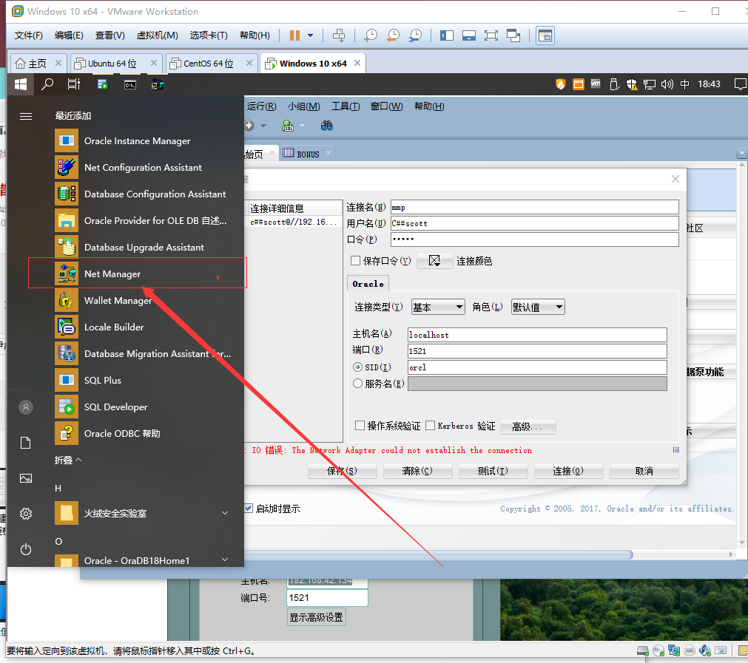Open 角色 dropdown
The image size is (748, 663).
(538, 307)
